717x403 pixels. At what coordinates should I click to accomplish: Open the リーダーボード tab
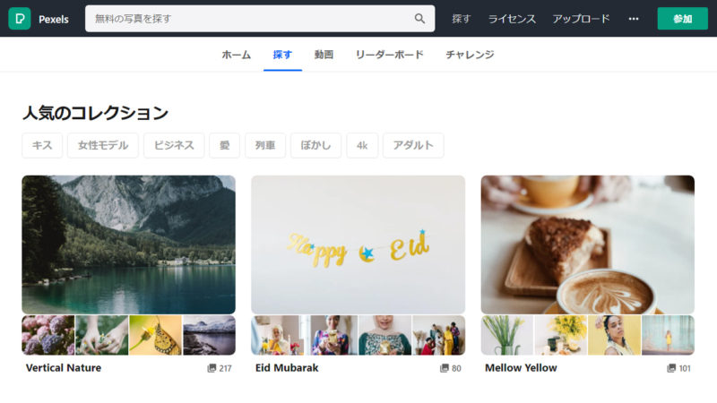pyautogui.click(x=389, y=55)
